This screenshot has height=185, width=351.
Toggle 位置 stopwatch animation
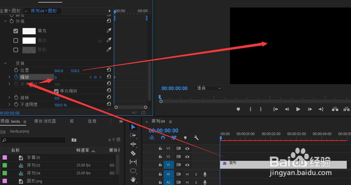[x=16, y=70]
